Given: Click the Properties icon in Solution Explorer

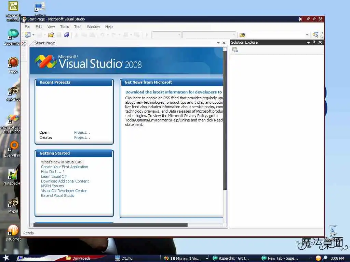Looking at the screenshot, I should (235, 50).
